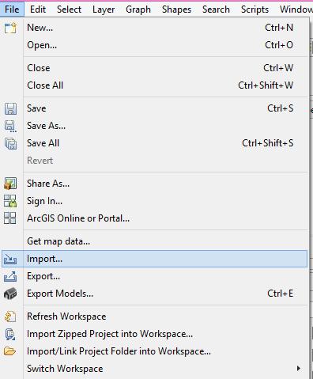Image resolution: width=313 pixels, height=379 pixels.
Task: Click the Import/Link Project Folder icon
Action: click(10, 351)
